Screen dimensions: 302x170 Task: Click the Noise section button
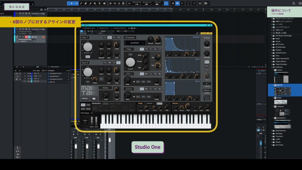point(105,88)
